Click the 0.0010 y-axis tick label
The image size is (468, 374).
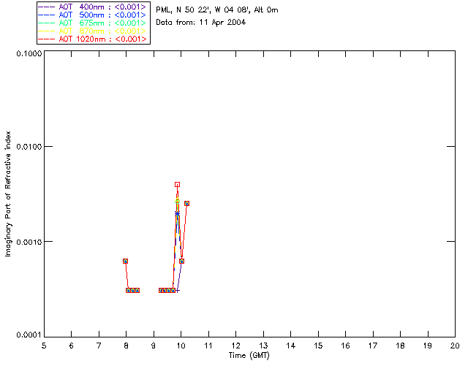point(29,242)
